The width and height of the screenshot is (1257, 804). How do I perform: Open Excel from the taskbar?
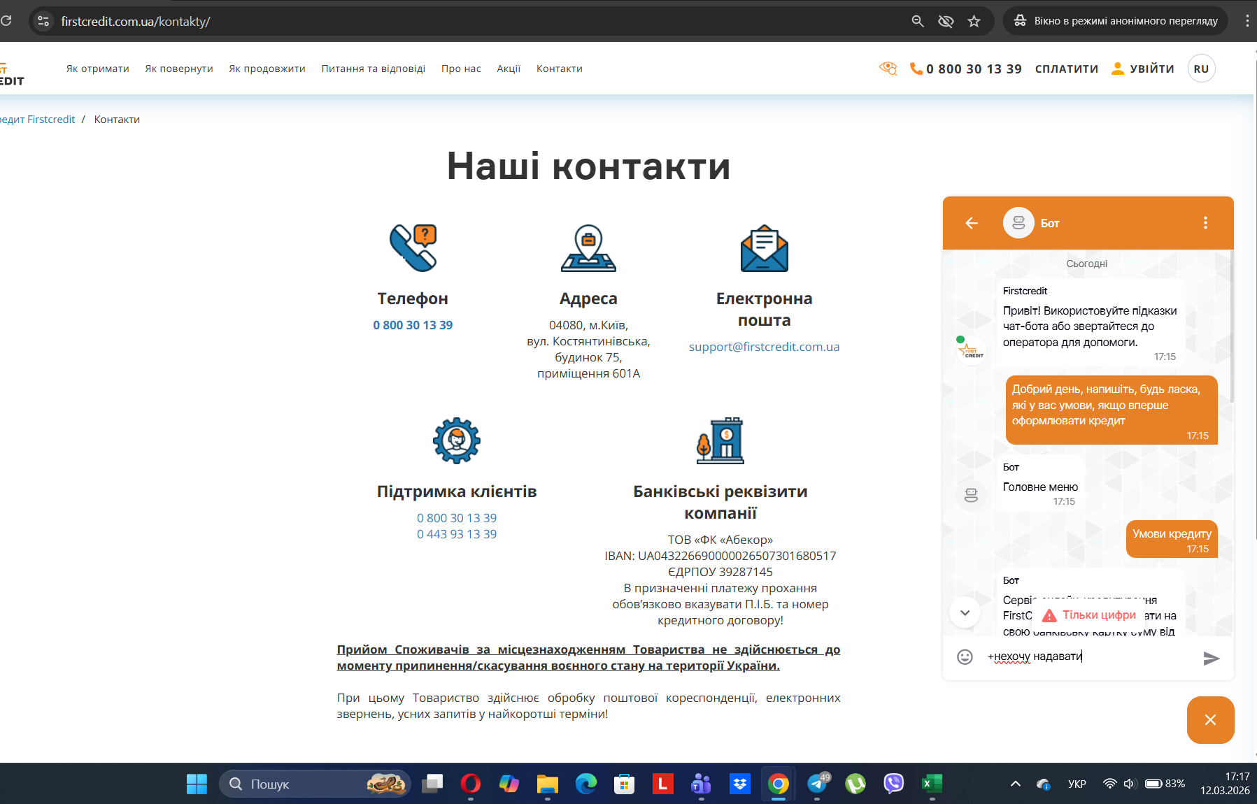tap(932, 784)
